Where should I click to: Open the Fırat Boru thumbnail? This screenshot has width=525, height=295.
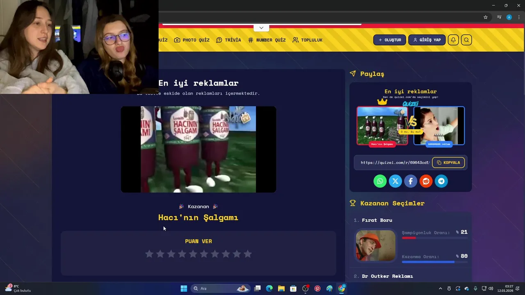click(376, 245)
